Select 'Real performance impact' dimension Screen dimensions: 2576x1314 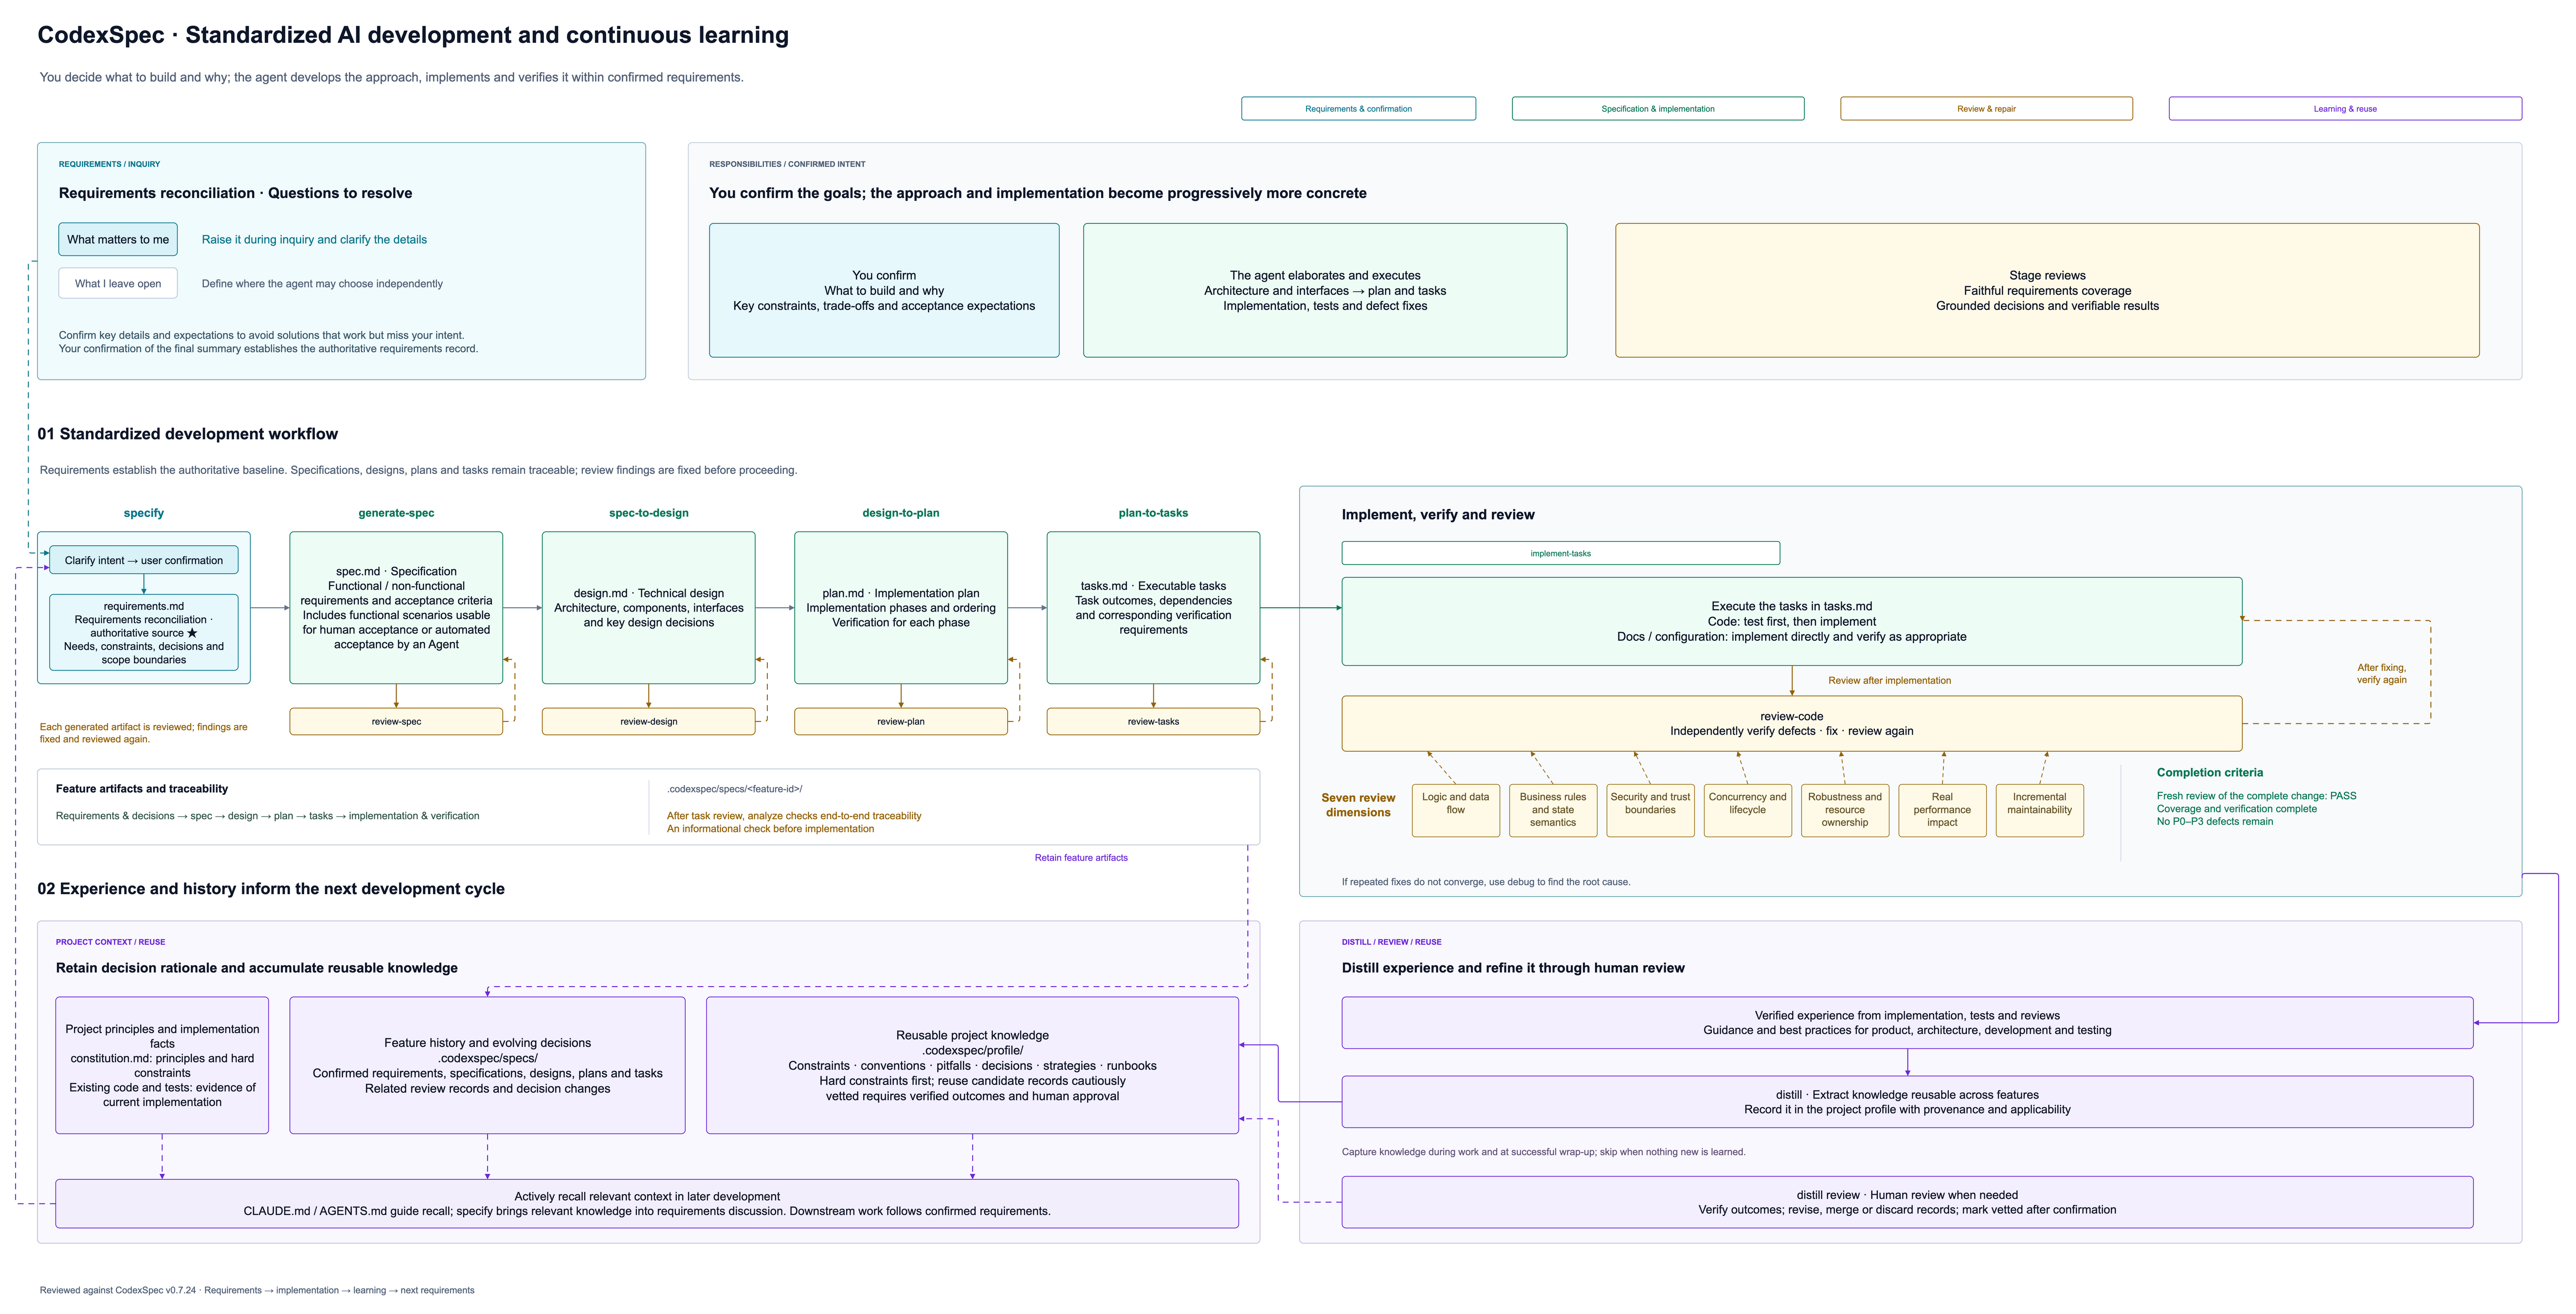coord(1942,810)
